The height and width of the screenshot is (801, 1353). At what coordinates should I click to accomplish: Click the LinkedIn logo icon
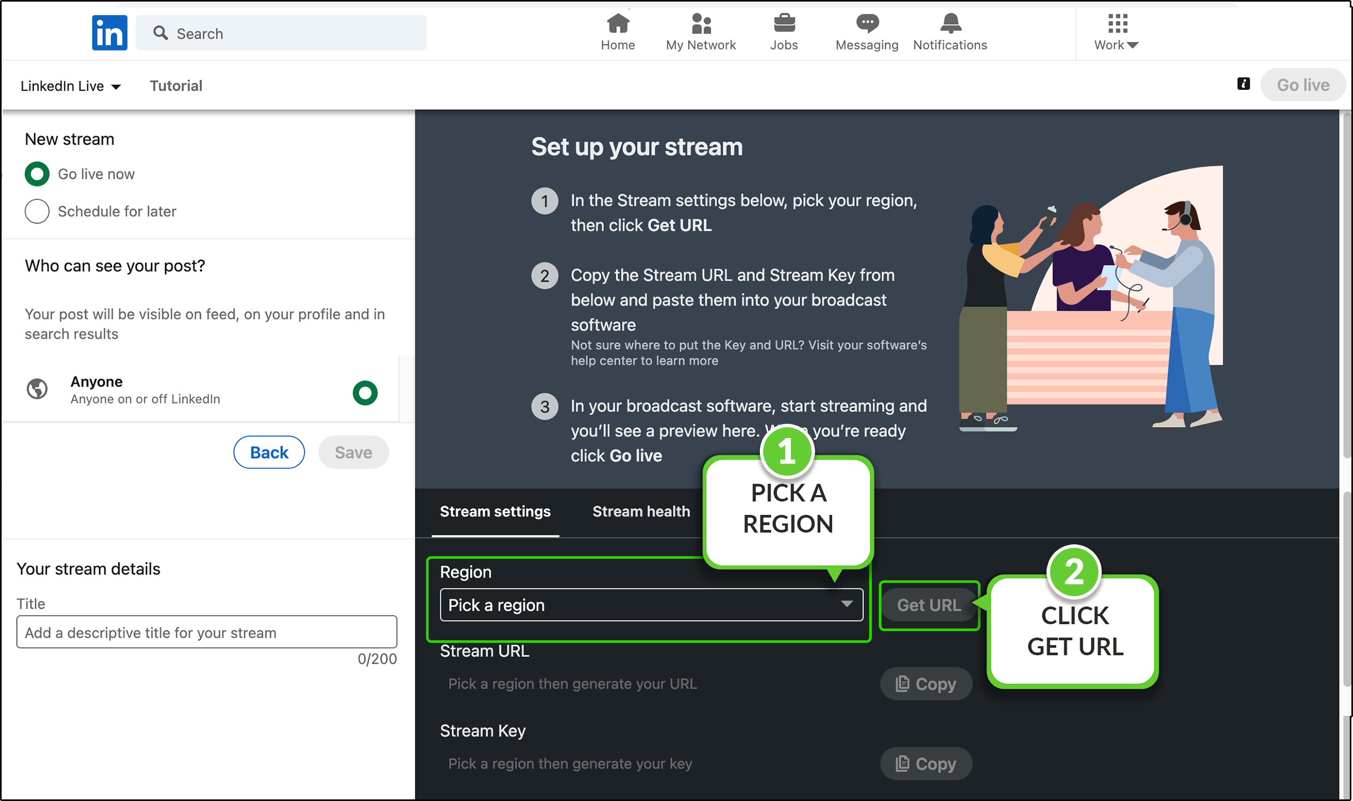[109, 33]
